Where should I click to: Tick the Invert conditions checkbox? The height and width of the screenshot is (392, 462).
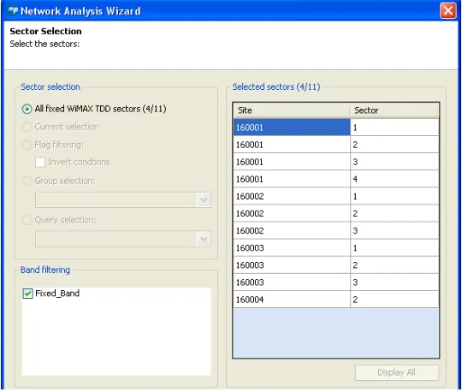[40, 162]
